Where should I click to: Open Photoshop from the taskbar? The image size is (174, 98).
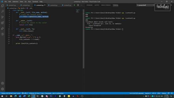(51, 96)
